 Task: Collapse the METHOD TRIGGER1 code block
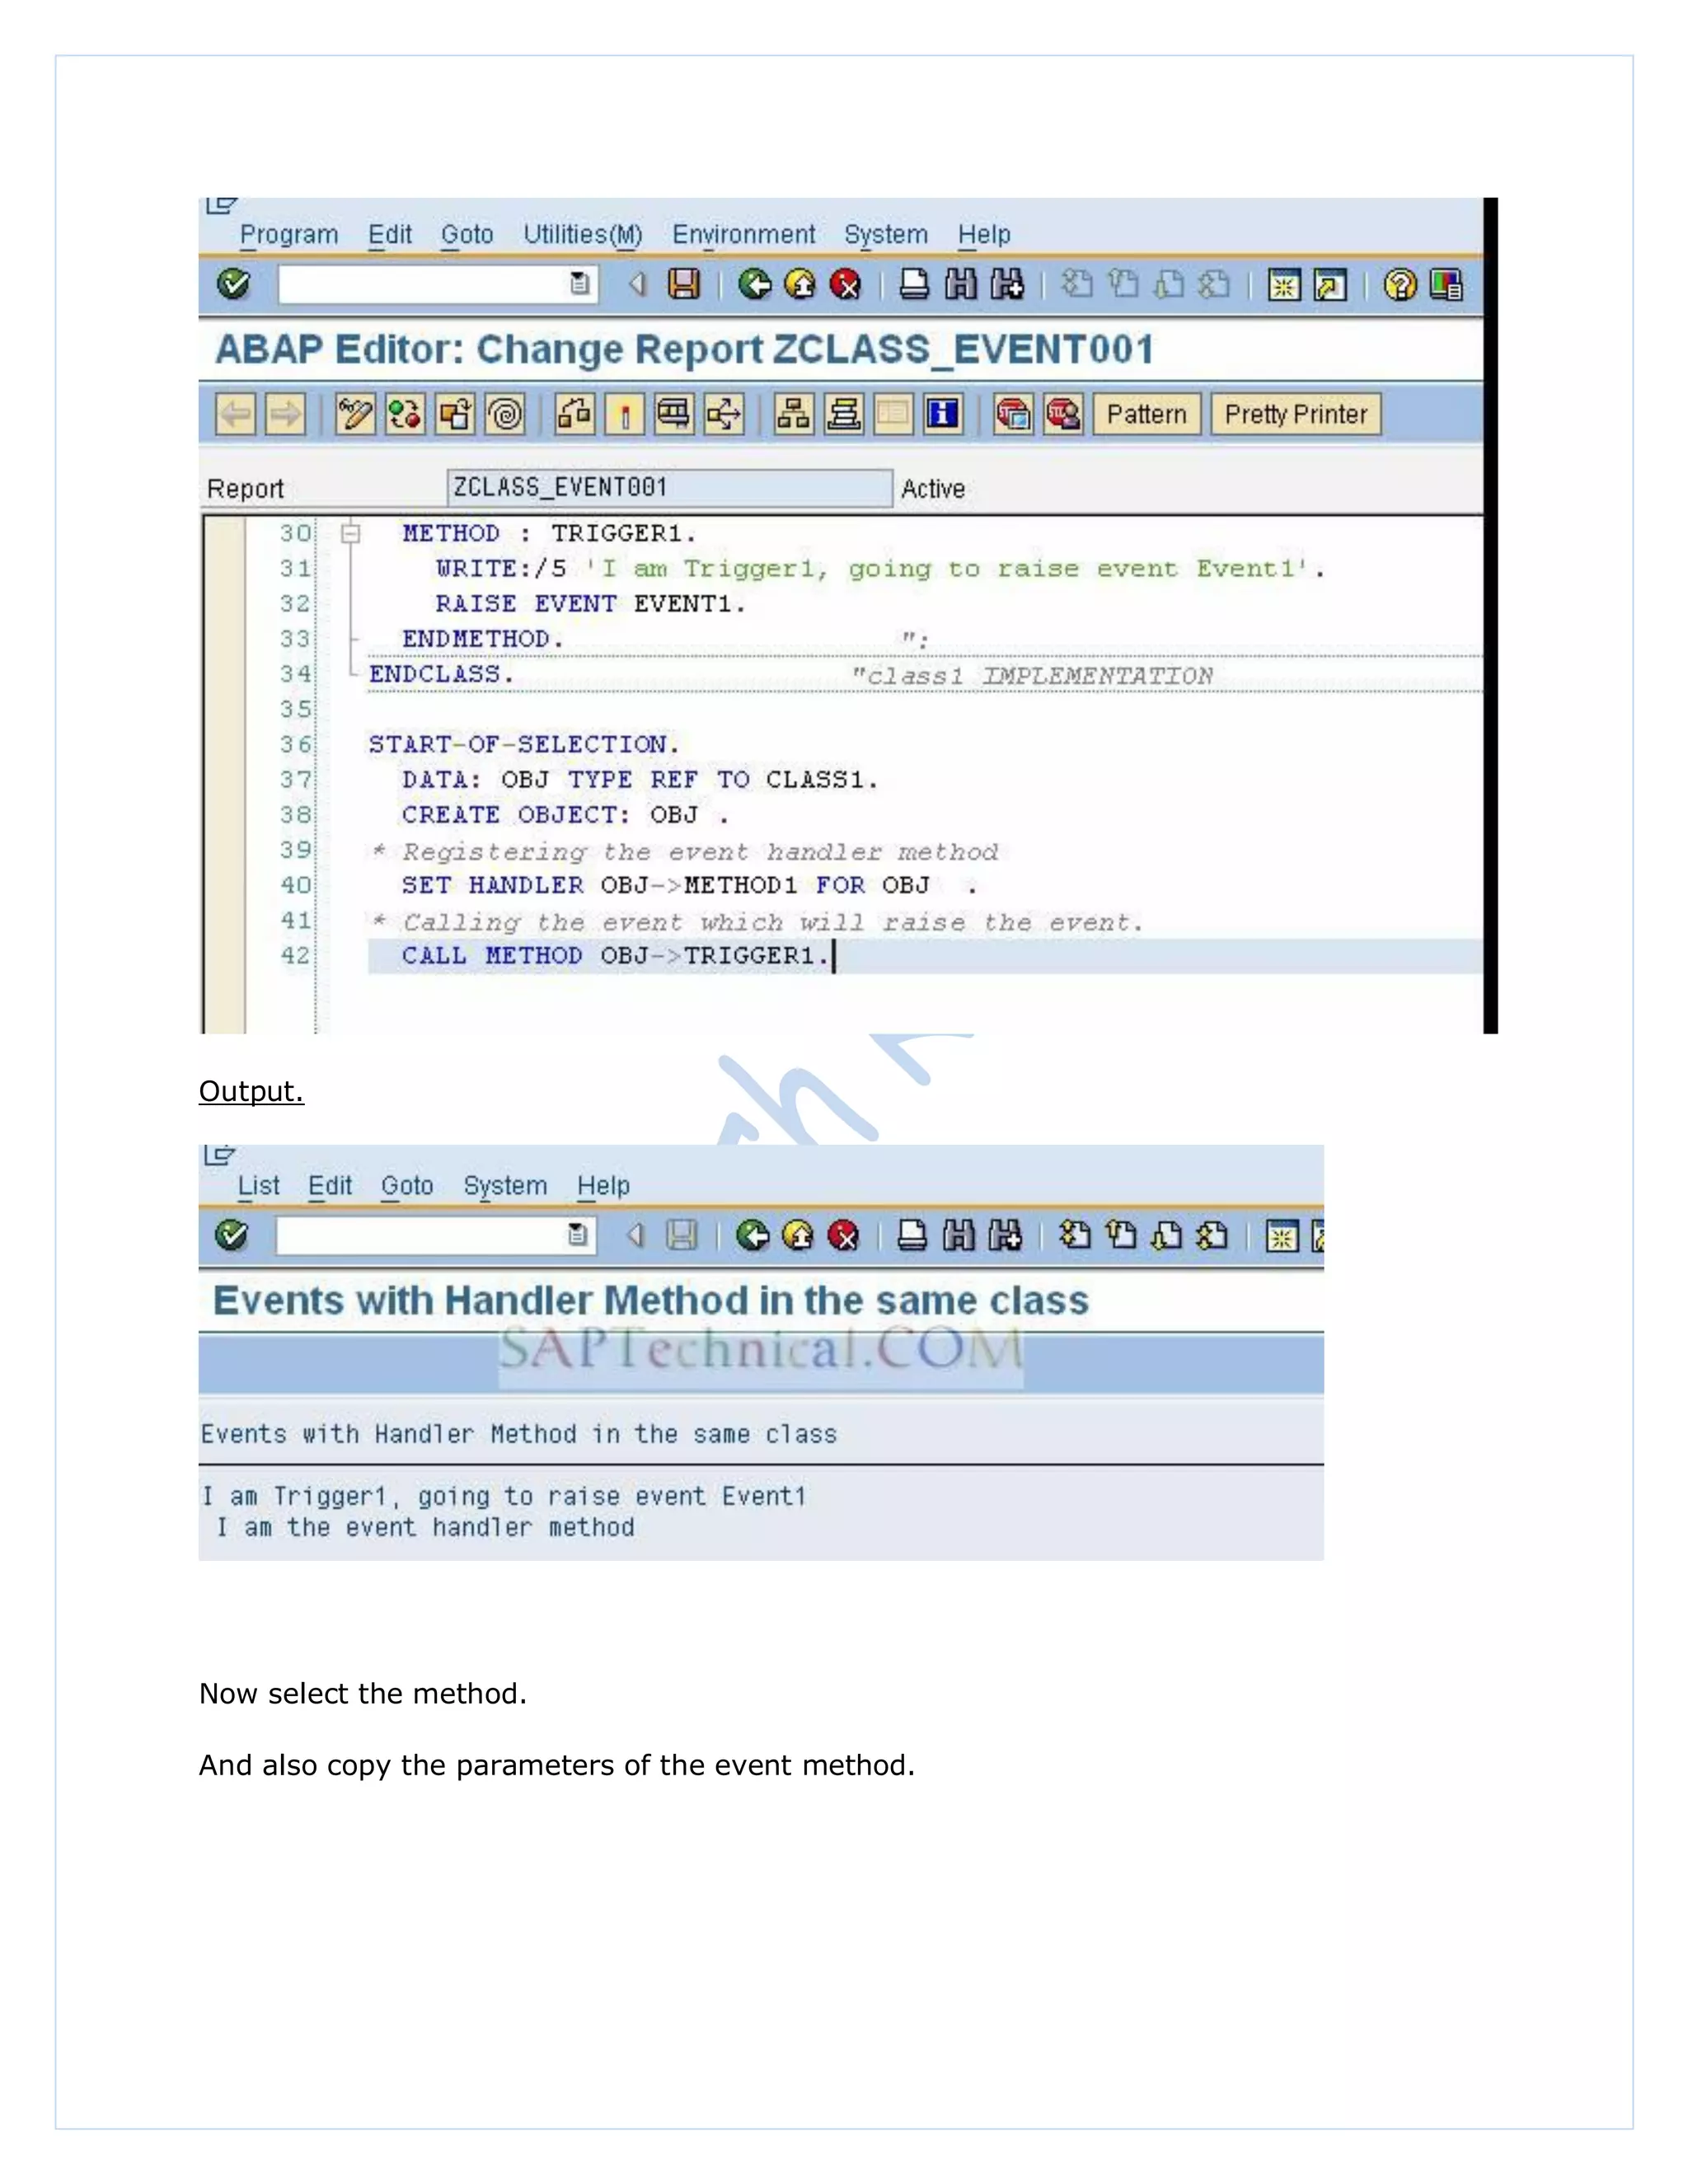point(350,533)
